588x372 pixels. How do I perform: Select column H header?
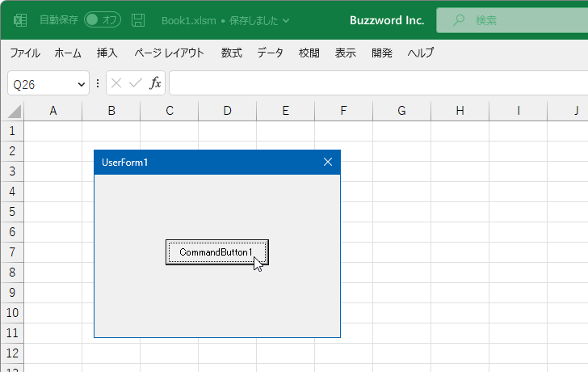[460, 111]
